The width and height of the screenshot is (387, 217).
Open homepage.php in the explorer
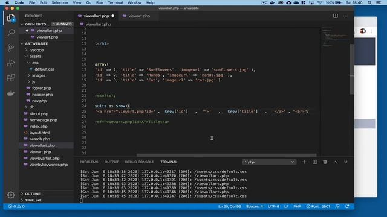tap(43, 120)
